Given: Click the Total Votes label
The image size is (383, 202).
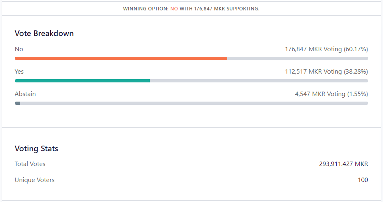Looking at the screenshot, I should 30,164.
